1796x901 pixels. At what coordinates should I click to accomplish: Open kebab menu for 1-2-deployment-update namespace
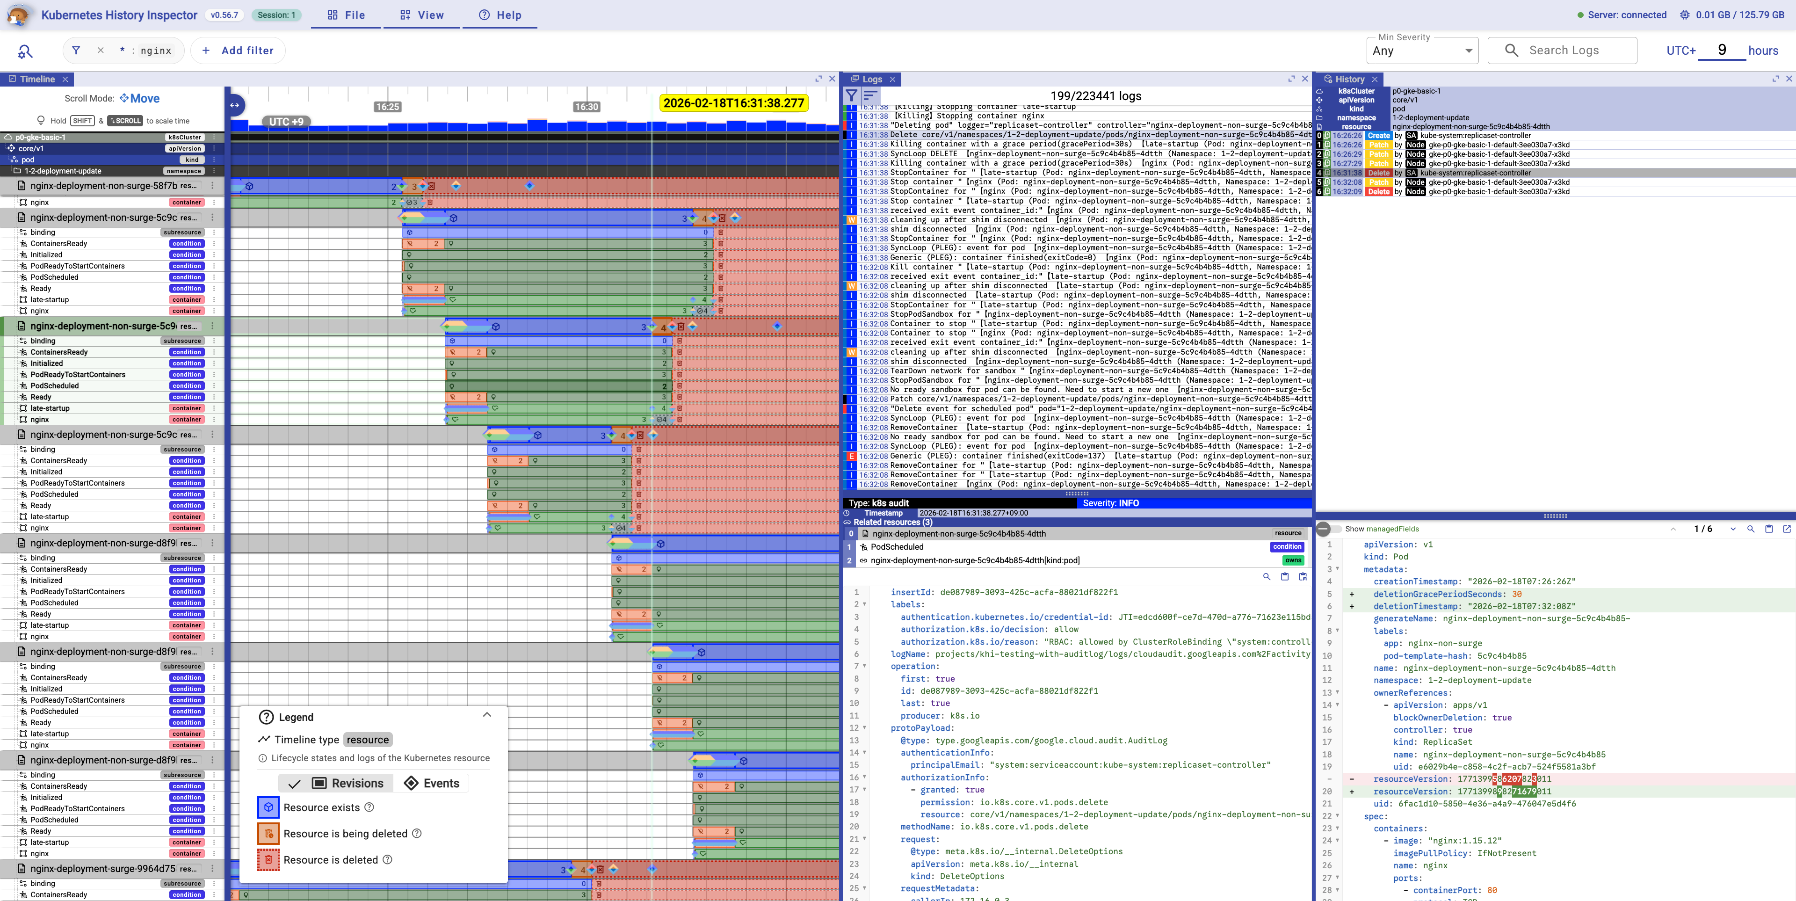215,171
